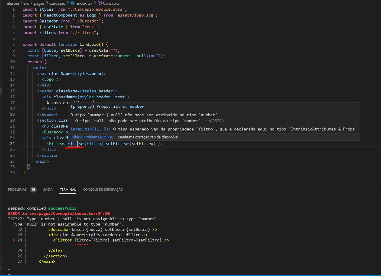Click ReactComponent in the line 2 import

tap(61, 15)
